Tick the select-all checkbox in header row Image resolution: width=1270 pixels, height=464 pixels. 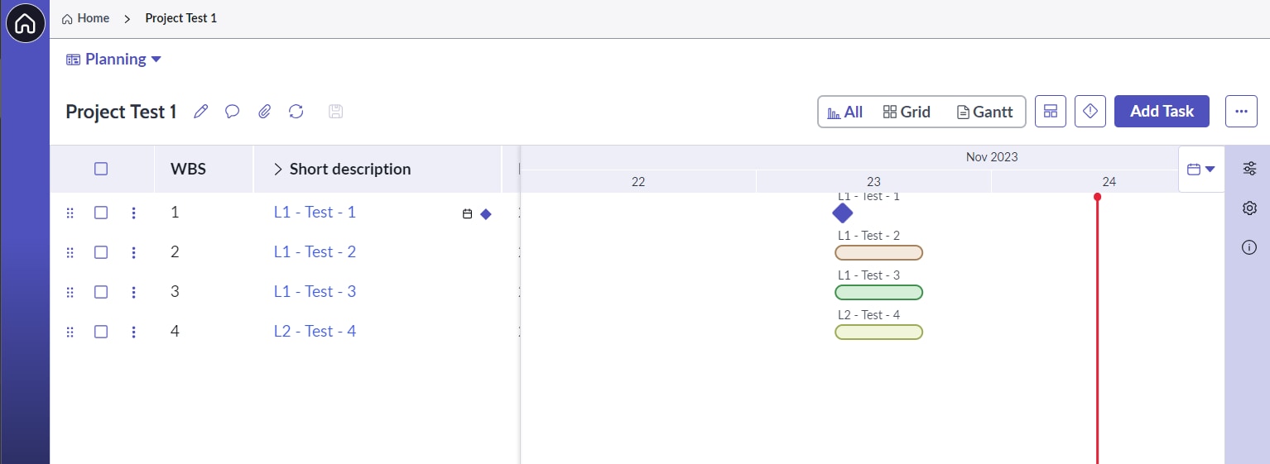pyautogui.click(x=101, y=169)
